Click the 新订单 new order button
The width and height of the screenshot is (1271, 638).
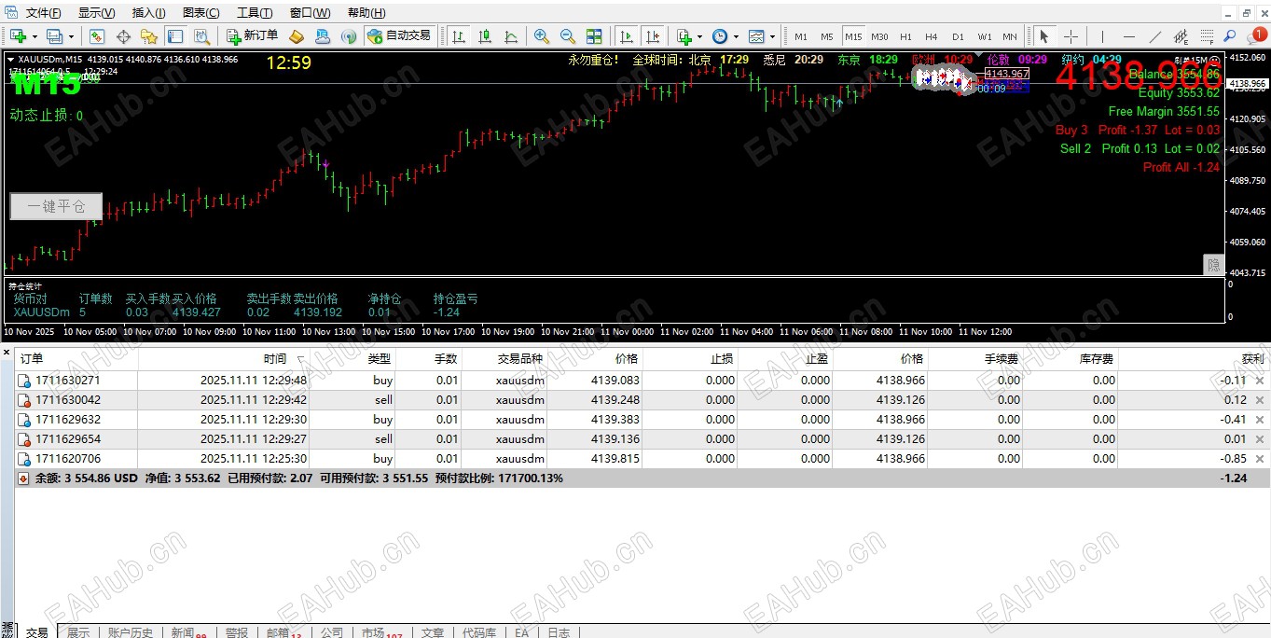[x=252, y=36]
